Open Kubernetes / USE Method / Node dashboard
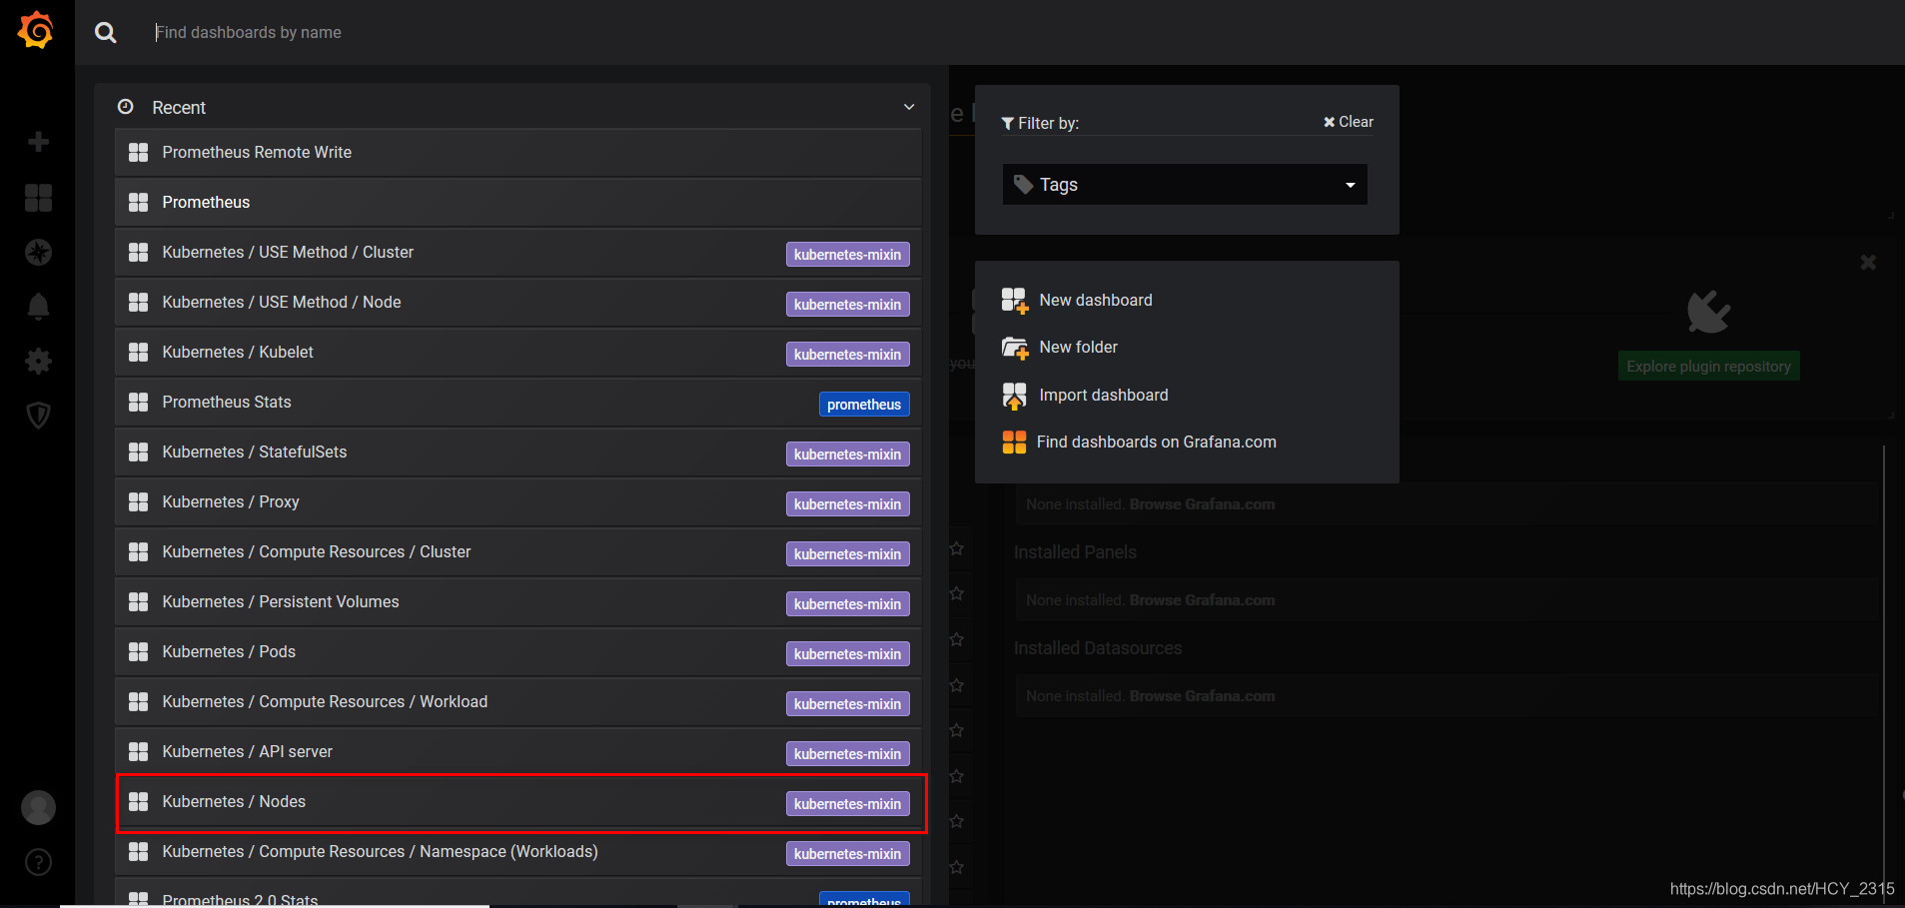This screenshot has width=1905, height=908. [x=517, y=303]
